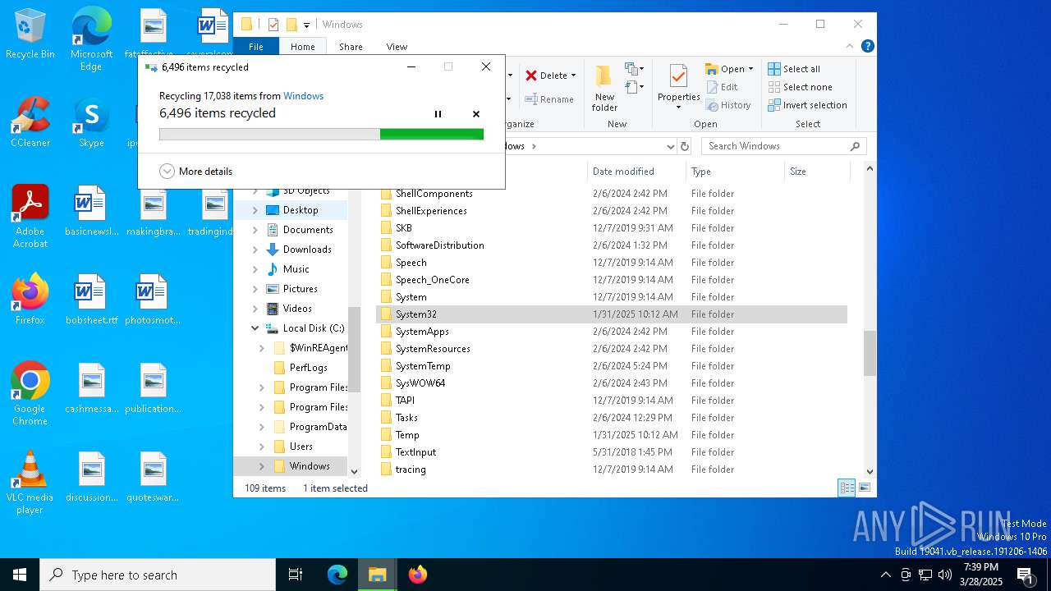The image size is (1051, 591).
Task: Switch to details view layout icon
Action: [x=847, y=488]
